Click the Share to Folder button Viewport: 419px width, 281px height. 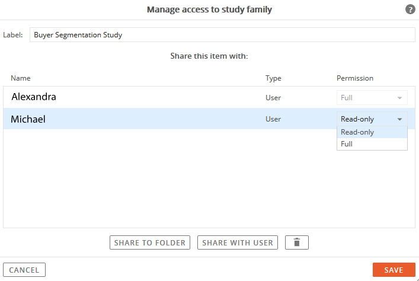[x=149, y=242]
